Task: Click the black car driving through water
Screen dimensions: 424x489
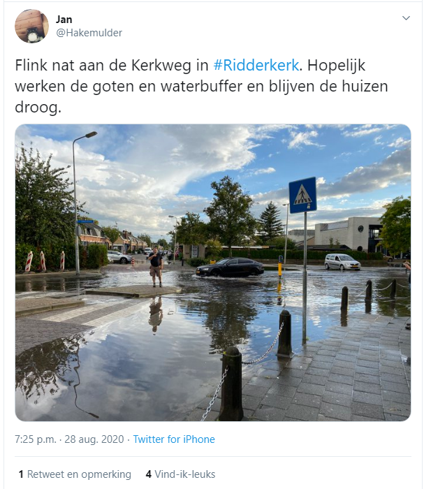Action: [x=230, y=268]
